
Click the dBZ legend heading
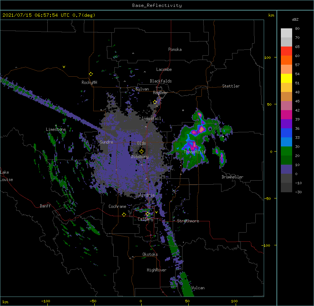(x=295, y=19)
